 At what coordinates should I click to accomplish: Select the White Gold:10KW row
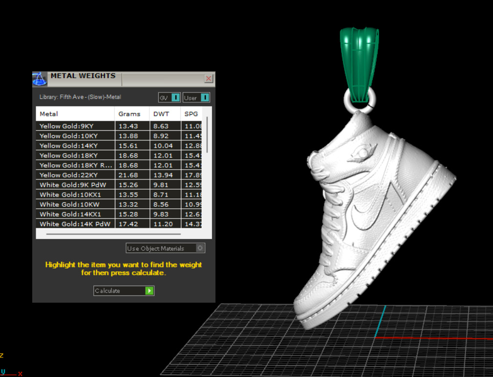[119, 204]
